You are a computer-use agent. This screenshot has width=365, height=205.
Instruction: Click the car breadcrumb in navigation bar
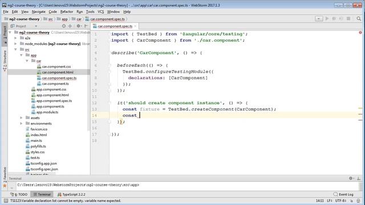77,19
